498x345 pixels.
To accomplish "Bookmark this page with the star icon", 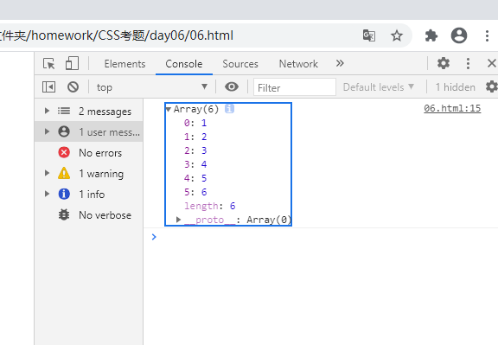I will (x=396, y=35).
